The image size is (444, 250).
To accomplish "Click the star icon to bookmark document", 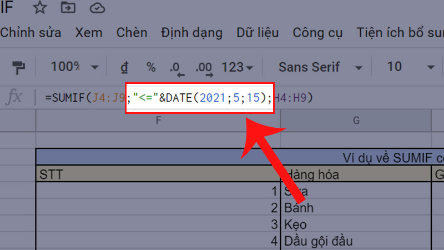I will coord(40,7).
